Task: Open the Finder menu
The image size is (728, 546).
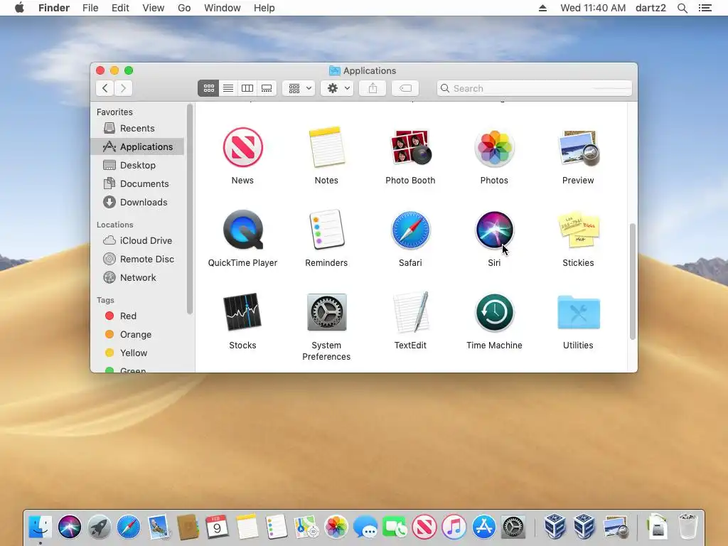Action: pyautogui.click(x=54, y=8)
